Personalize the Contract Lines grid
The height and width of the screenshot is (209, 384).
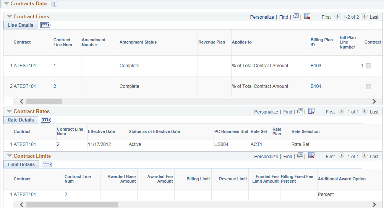point(262,17)
